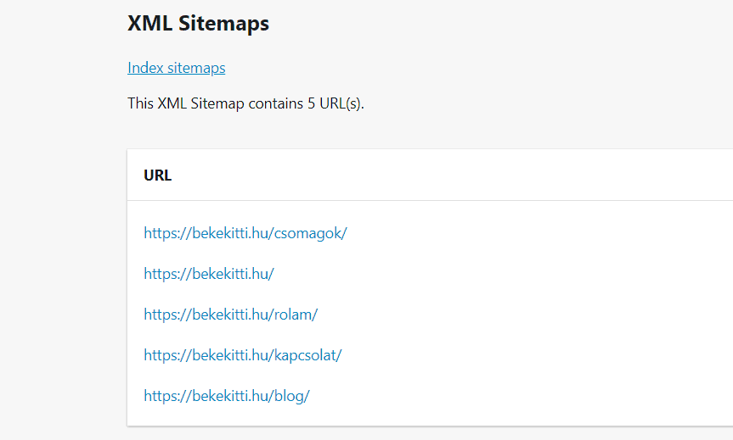Click the sitemap URL count sentence

pyautogui.click(x=246, y=103)
